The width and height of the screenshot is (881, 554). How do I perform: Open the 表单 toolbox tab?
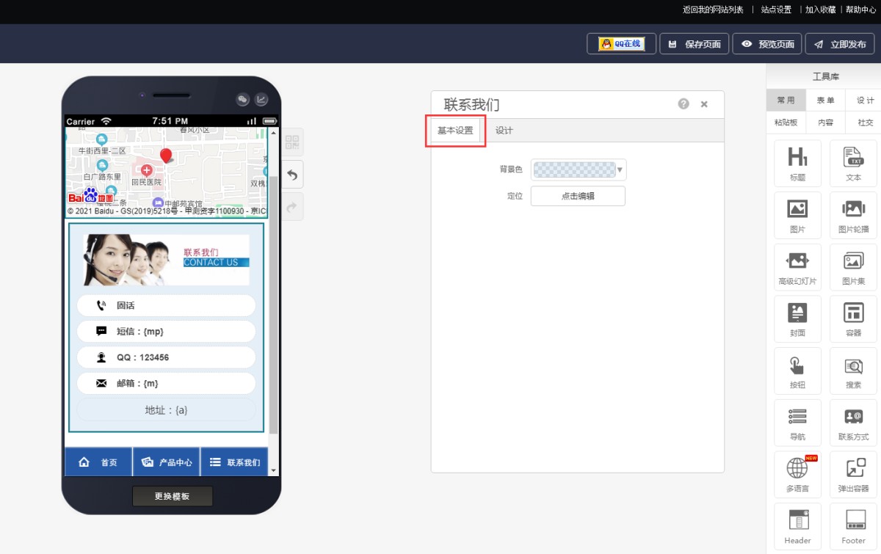(x=825, y=101)
